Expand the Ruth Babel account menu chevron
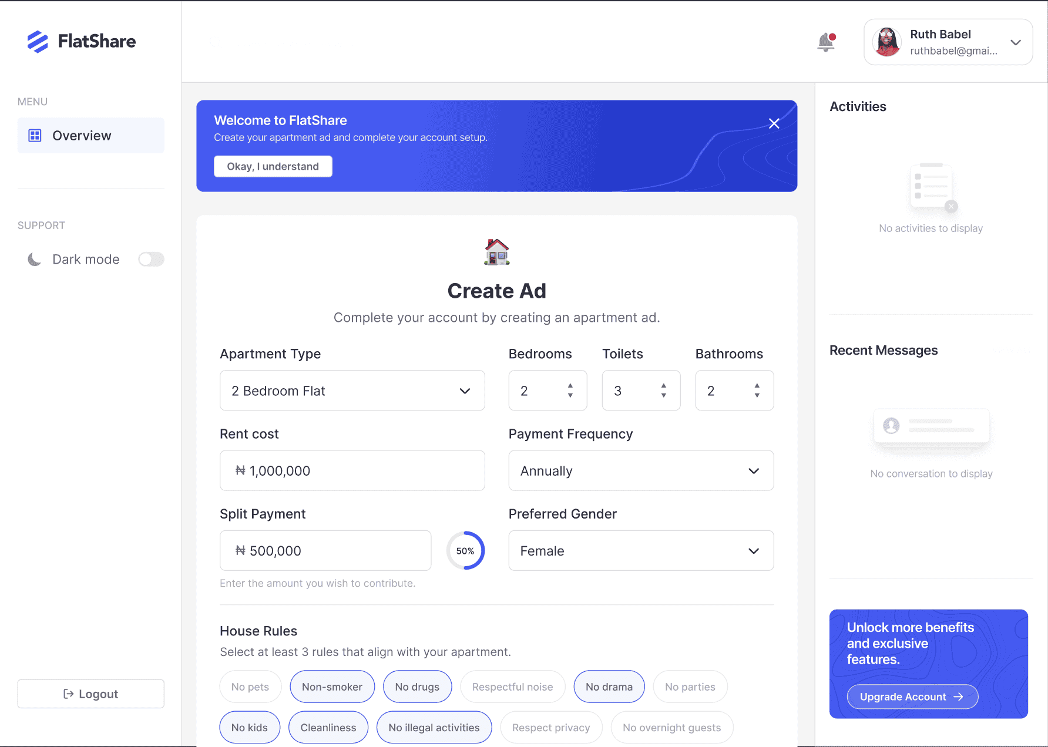Screen dimensions: 1048x747 (1016, 42)
